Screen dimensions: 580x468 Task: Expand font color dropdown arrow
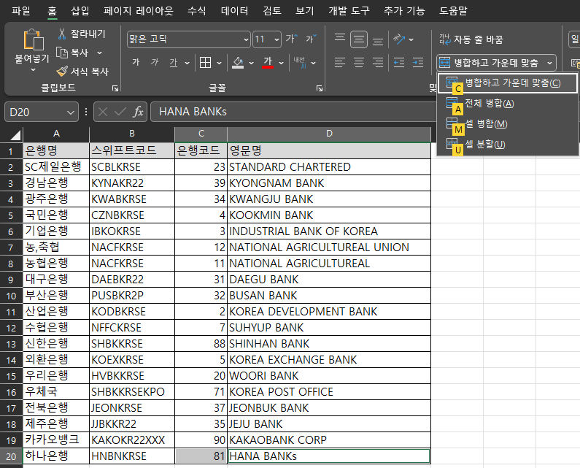click(x=281, y=63)
